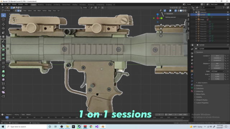Hide the Empty object via eye icon
Screen dimensions: 230x129
228,19
